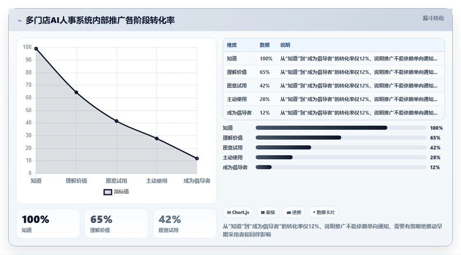Click the 愿意试用 progress bar

point(341,147)
